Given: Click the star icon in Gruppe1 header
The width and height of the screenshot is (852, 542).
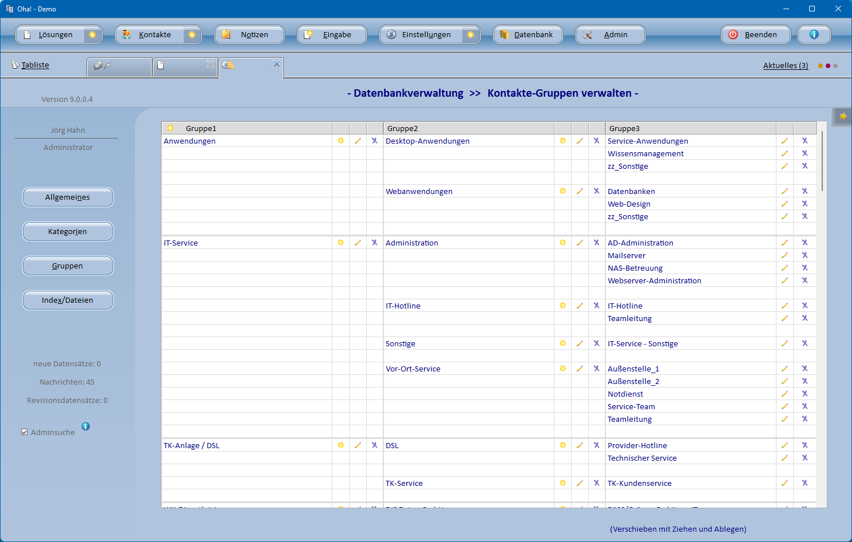Looking at the screenshot, I should 170,128.
